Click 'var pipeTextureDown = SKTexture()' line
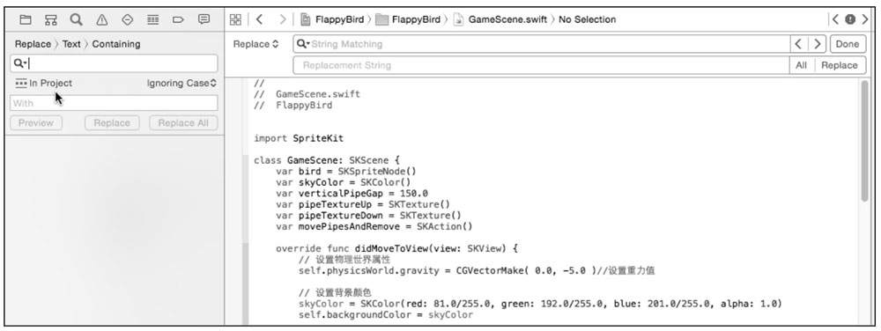The width and height of the screenshot is (881, 331). click(368, 216)
